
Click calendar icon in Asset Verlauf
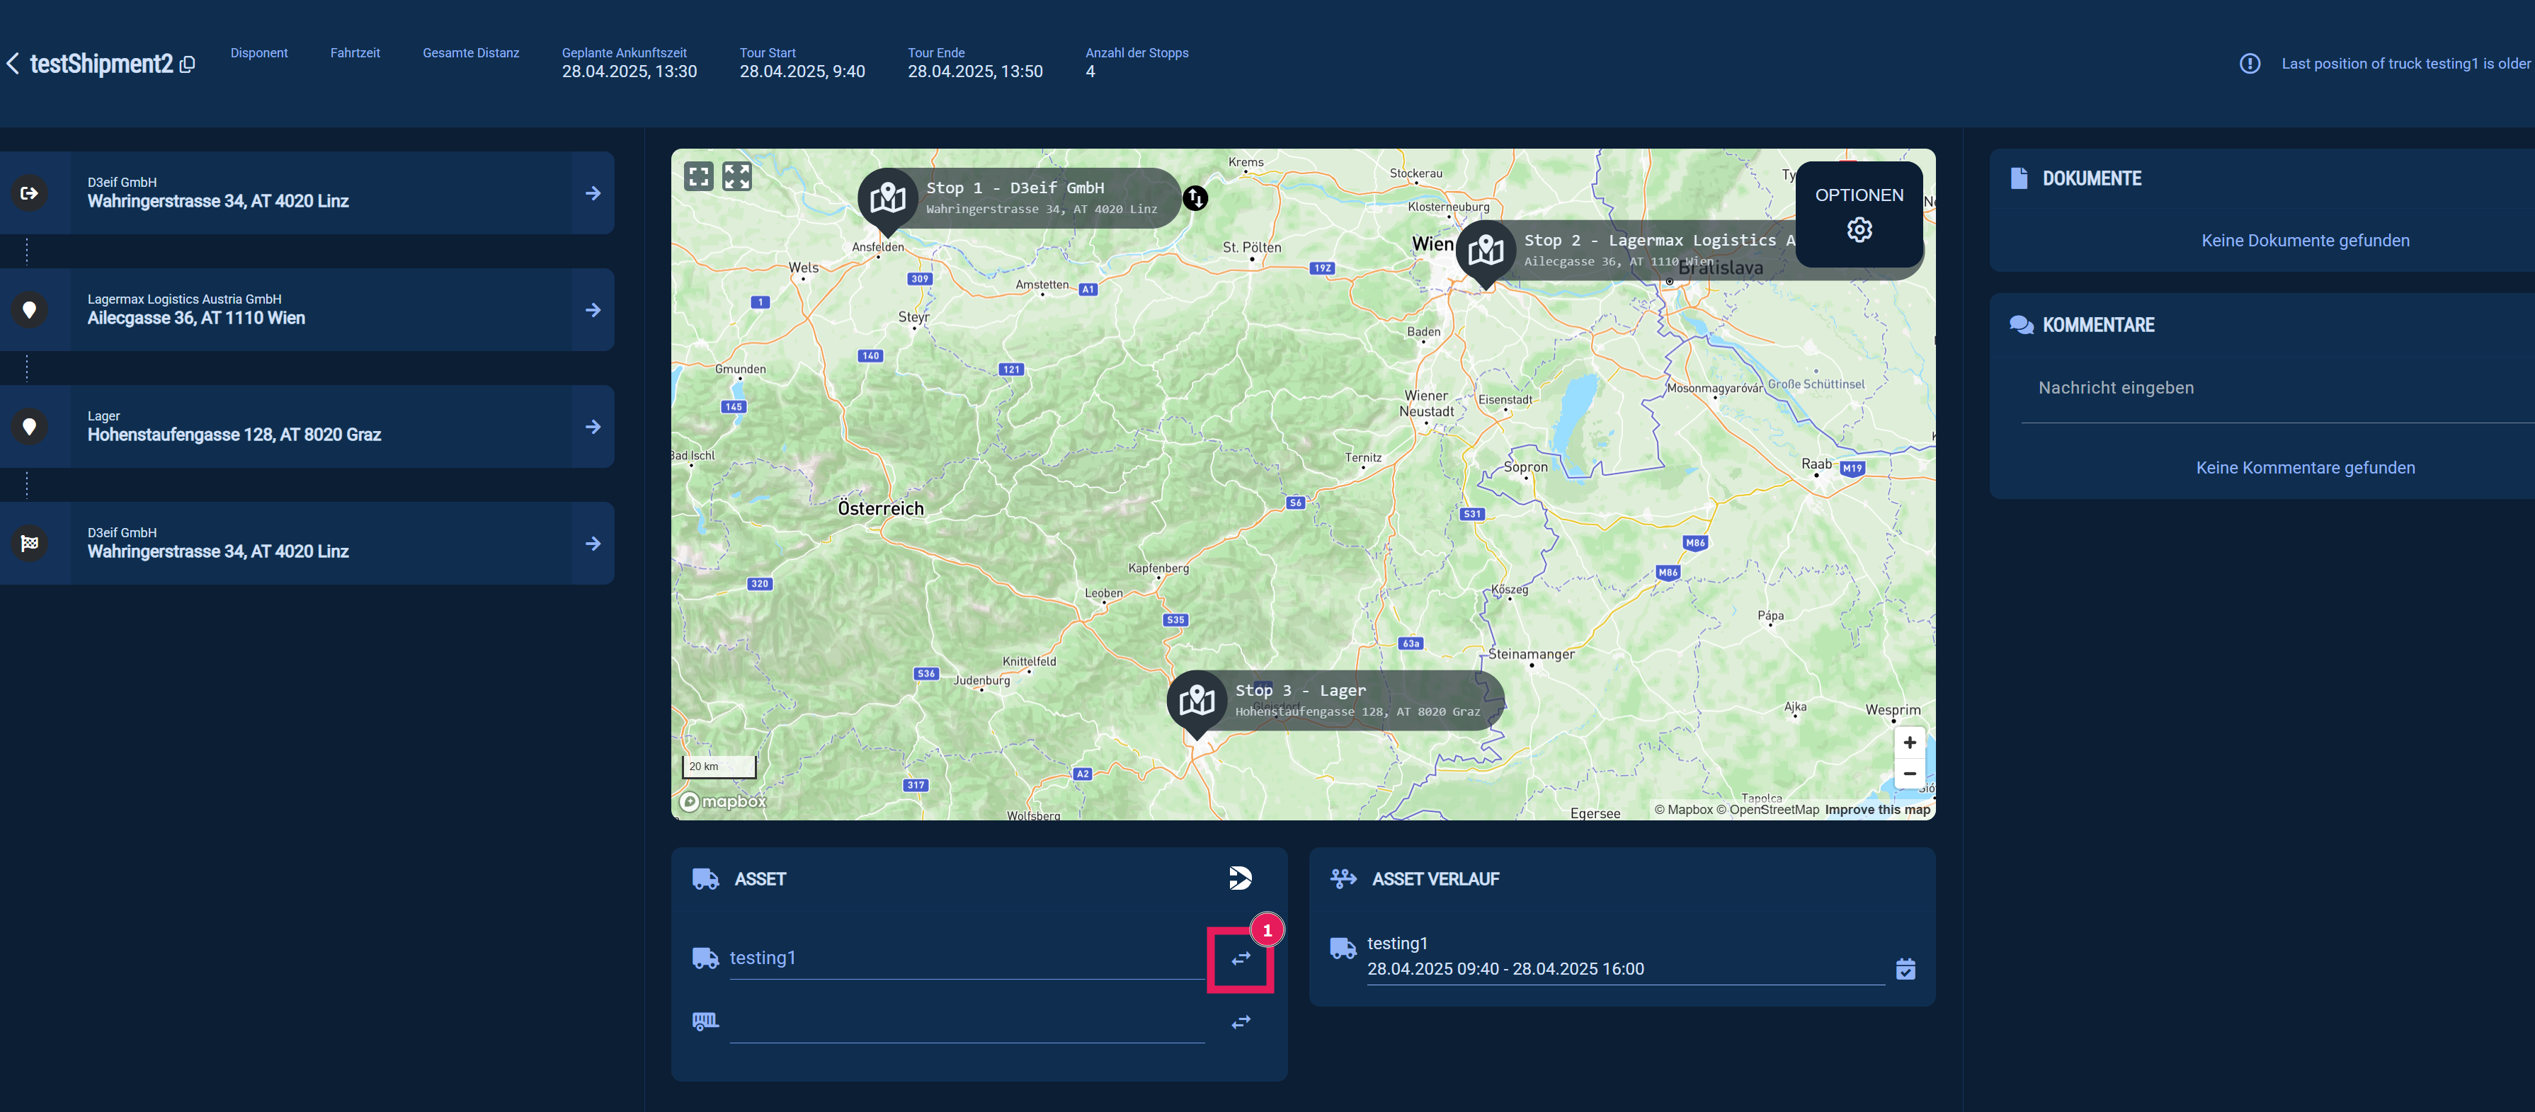1905,969
